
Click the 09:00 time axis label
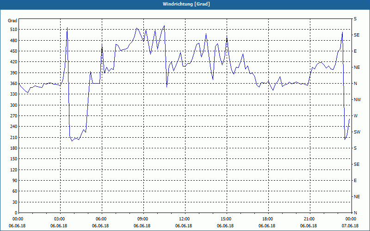142,219
